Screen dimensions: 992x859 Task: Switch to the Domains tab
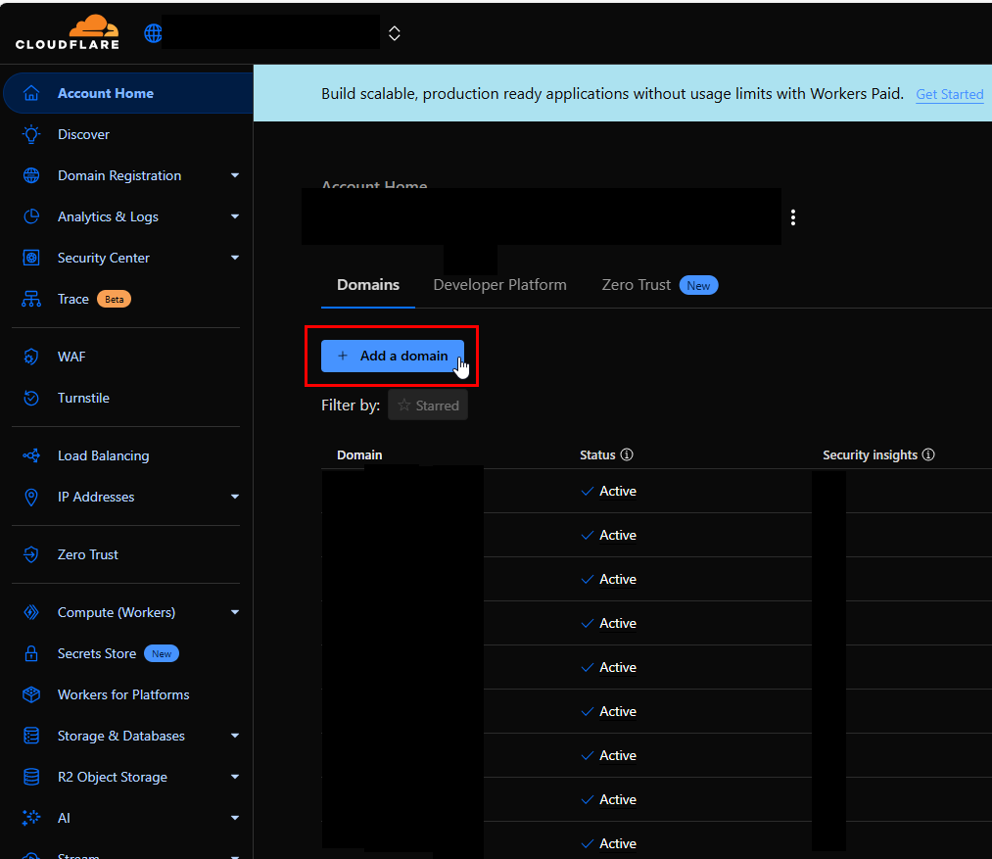pyautogui.click(x=368, y=285)
